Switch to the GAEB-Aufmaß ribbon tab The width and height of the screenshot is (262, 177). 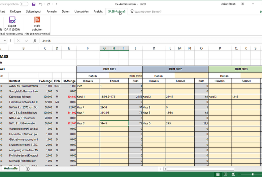pos(117,11)
